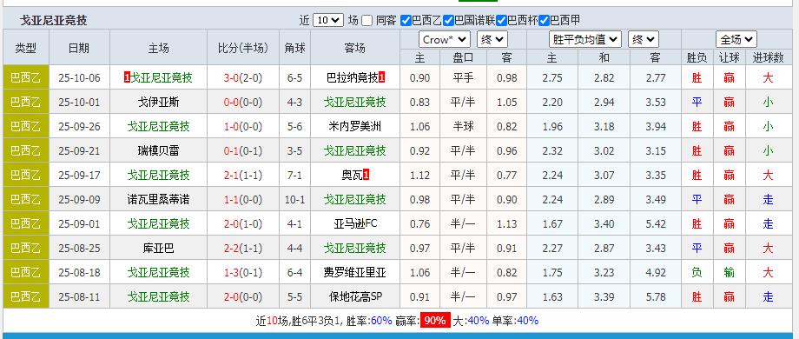799x339 pixels.
Task: Open the 终 dropdown next to Crow*
Action: (492, 39)
